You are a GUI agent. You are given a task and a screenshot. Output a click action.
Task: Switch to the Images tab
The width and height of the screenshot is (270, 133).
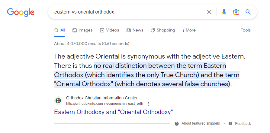(82, 30)
